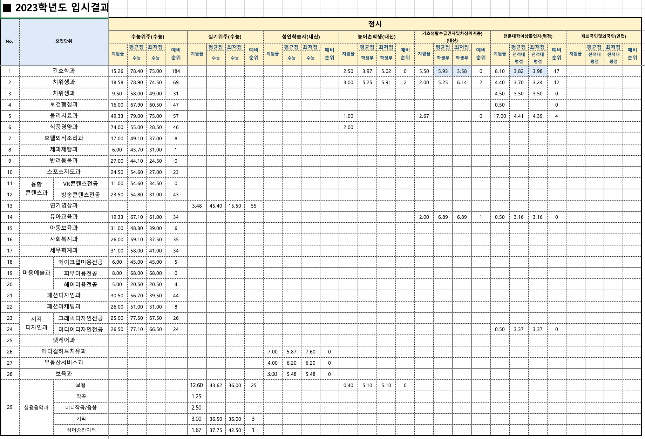Click the 실기위주(수능) group header

225,36
